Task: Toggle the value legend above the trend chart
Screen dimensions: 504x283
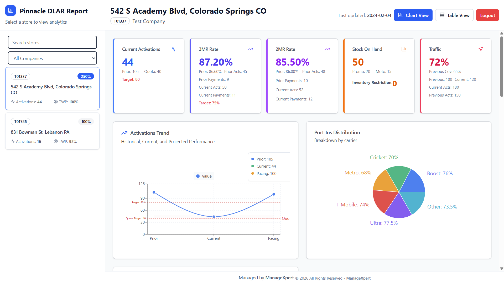Action: point(204,176)
